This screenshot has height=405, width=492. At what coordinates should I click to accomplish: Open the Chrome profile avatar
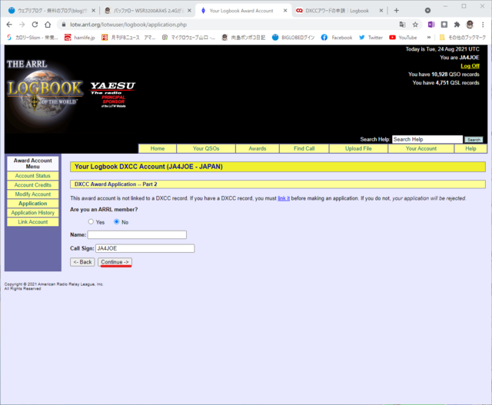click(470, 25)
